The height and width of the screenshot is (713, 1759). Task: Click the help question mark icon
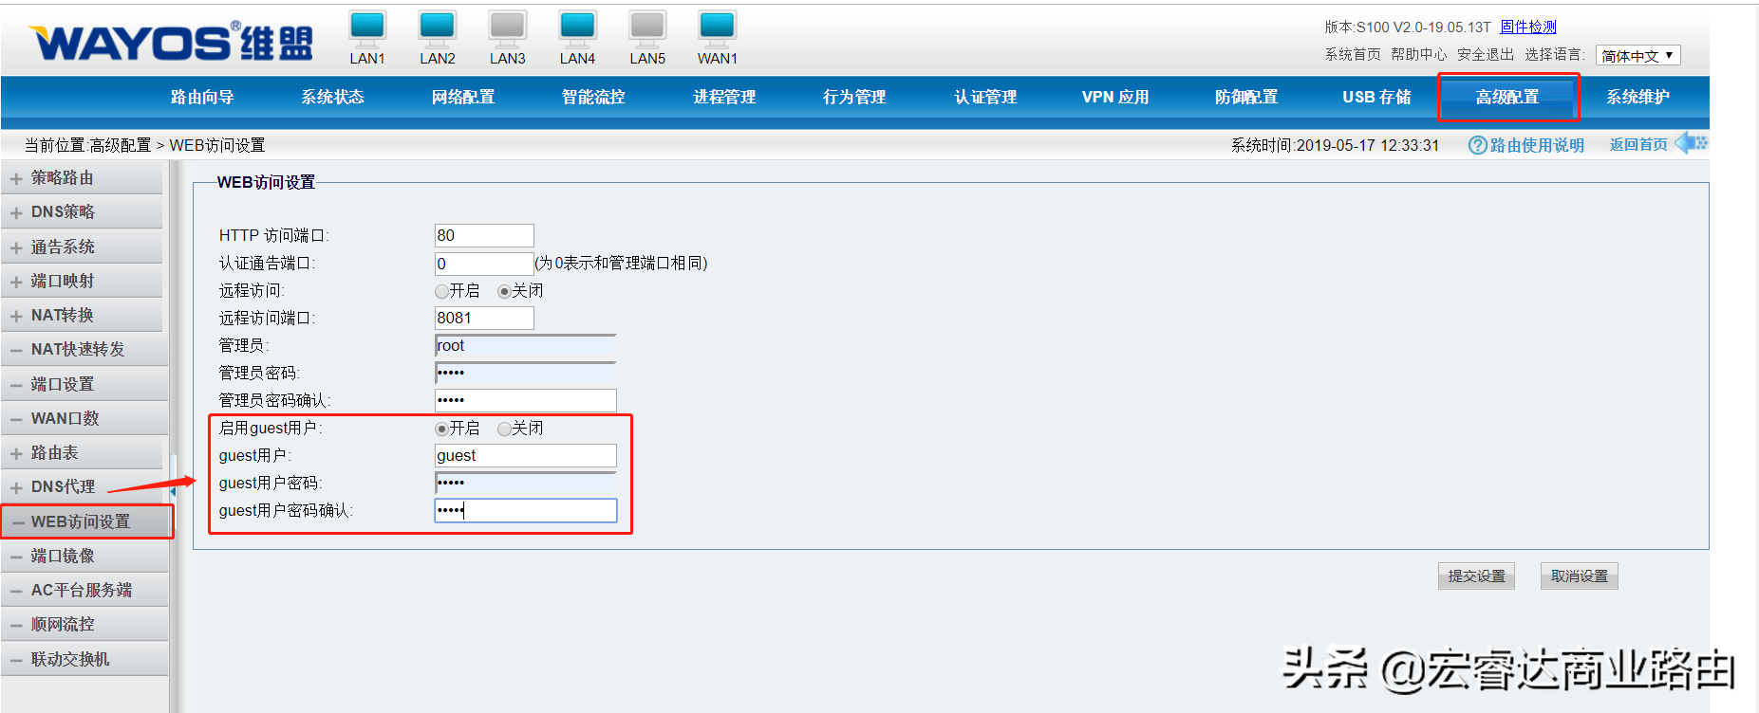coord(1477,145)
